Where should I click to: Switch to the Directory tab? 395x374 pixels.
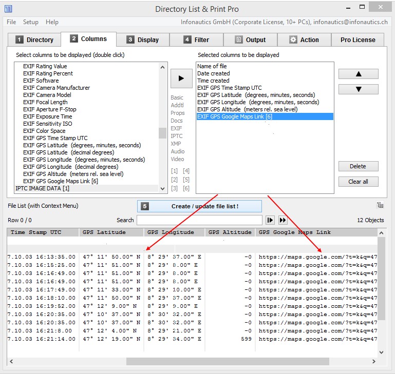(x=34, y=40)
